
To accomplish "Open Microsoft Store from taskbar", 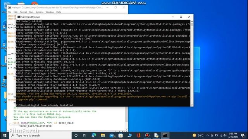I will pyautogui.click(x=121, y=136).
